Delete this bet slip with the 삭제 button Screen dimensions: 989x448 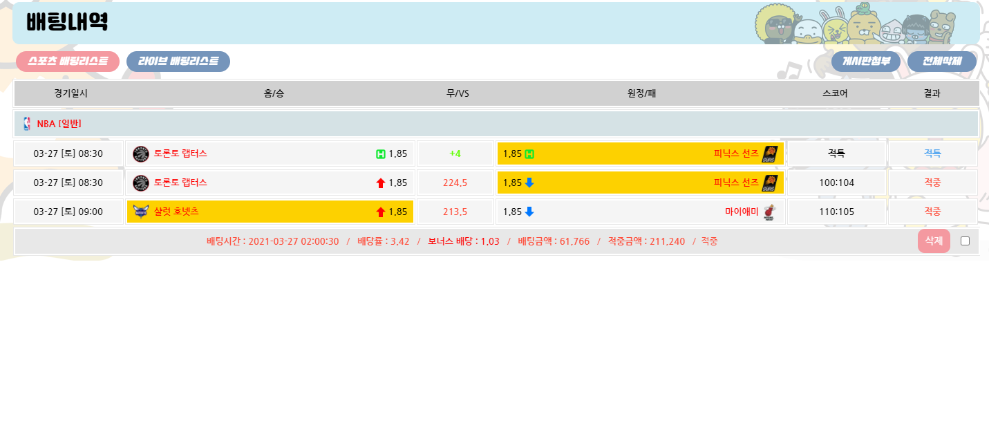(933, 241)
